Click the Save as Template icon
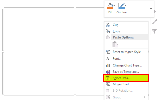This screenshot has height=100, width=160. point(108,72)
